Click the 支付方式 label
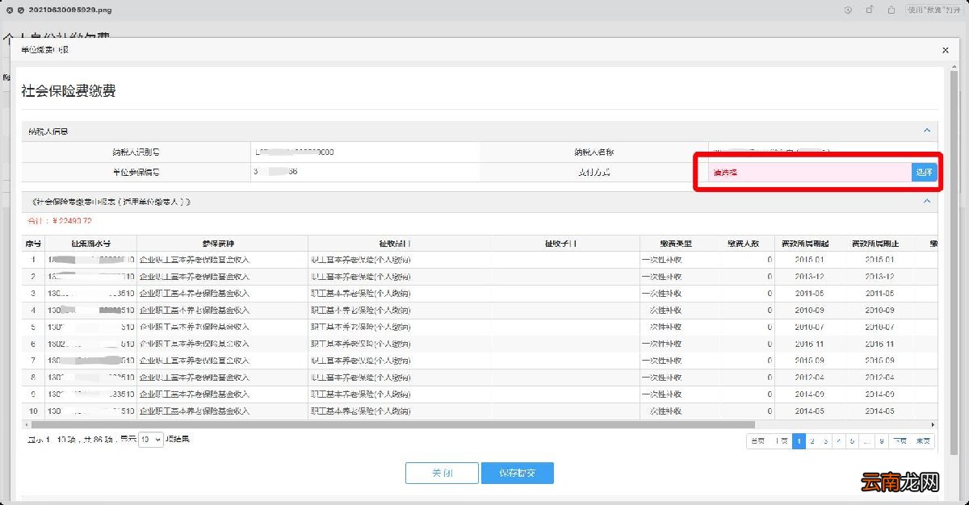 point(594,172)
